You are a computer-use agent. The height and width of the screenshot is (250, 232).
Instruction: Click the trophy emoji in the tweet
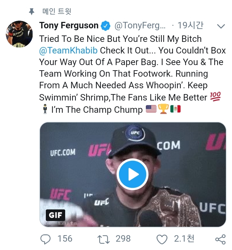tap(163, 110)
